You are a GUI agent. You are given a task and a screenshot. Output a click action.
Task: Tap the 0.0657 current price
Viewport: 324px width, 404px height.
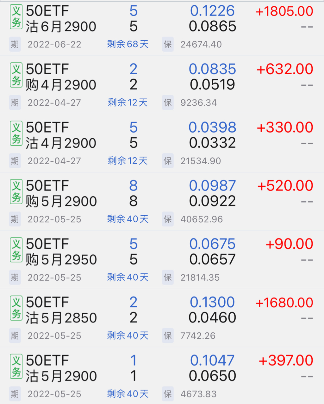pyautogui.click(x=212, y=260)
